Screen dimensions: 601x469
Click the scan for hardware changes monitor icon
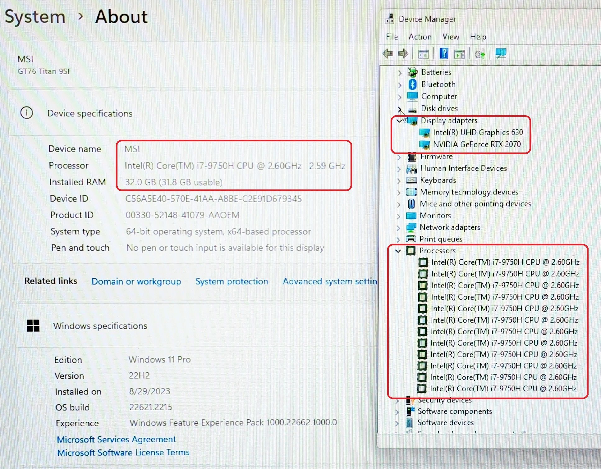tap(501, 53)
